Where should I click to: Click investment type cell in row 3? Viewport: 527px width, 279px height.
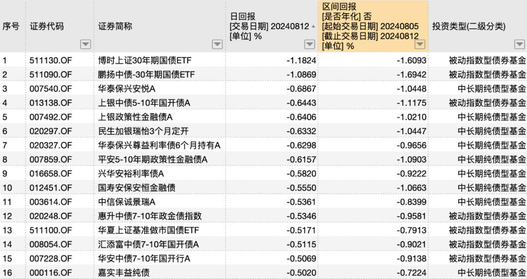492,89
